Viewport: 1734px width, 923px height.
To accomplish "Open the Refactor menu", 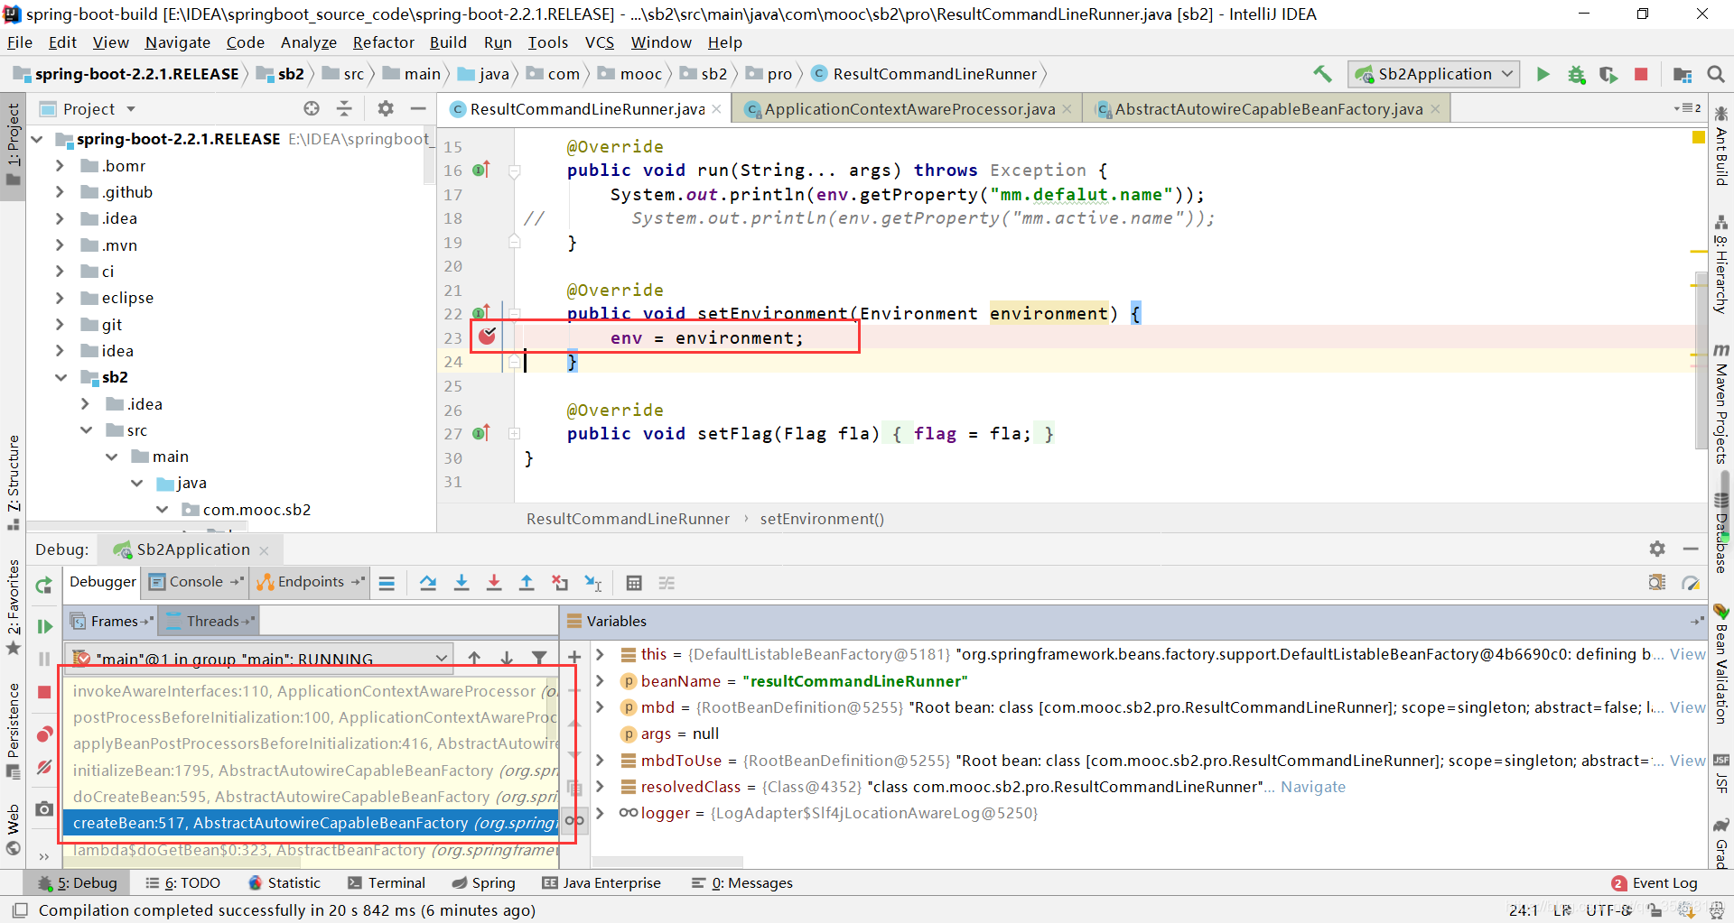I will click(383, 42).
